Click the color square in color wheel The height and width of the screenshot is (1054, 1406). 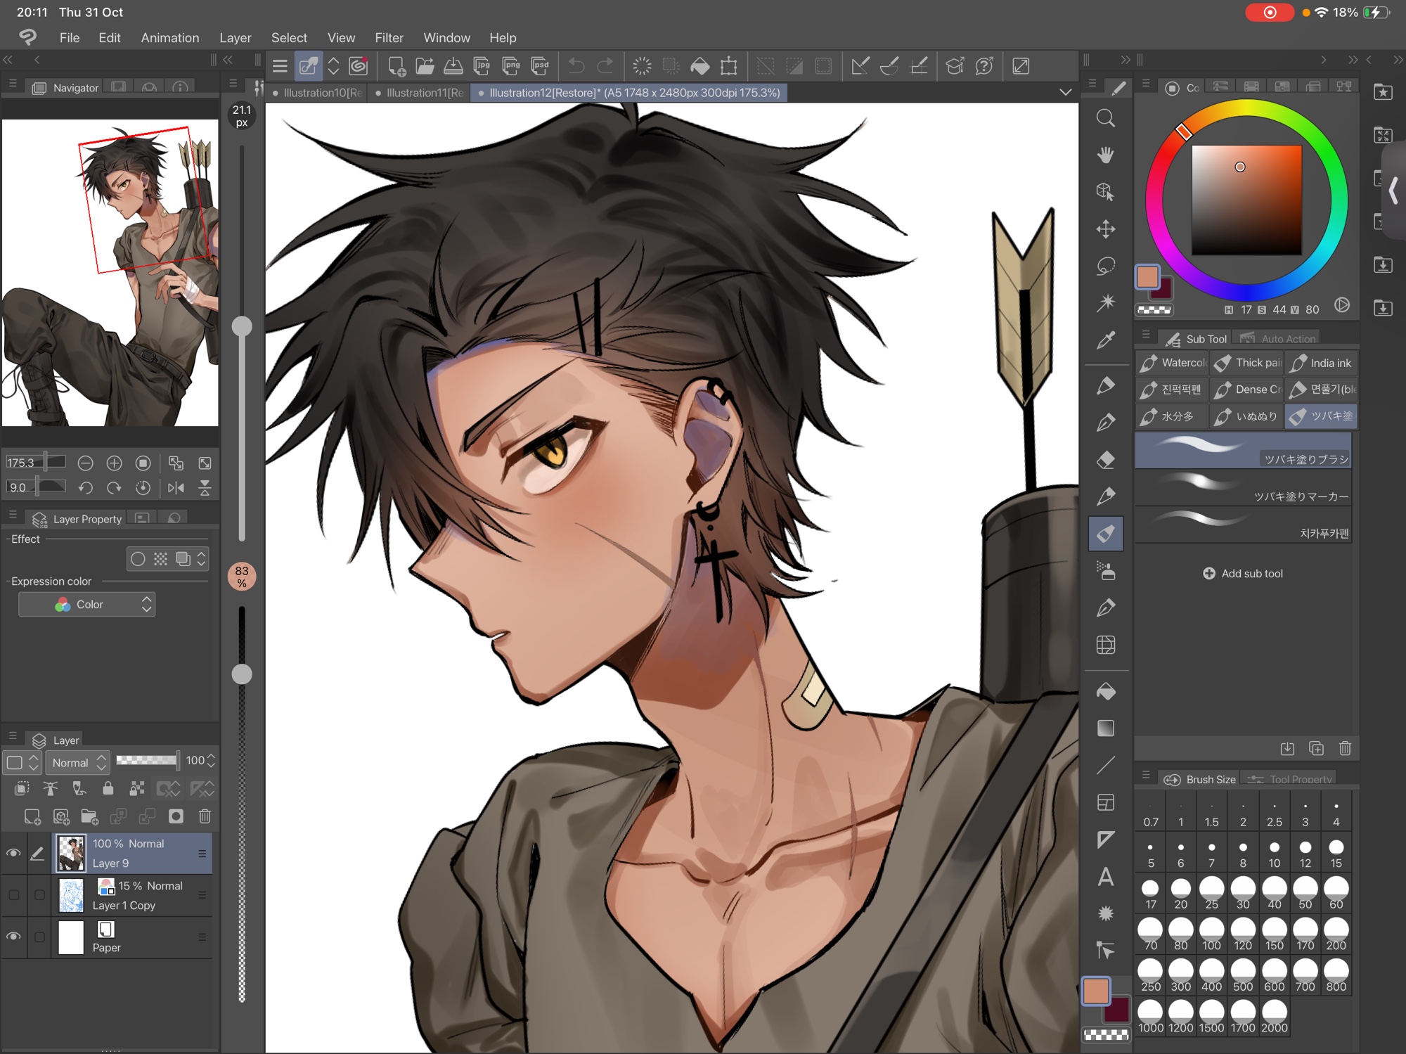[x=1246, y=200]
